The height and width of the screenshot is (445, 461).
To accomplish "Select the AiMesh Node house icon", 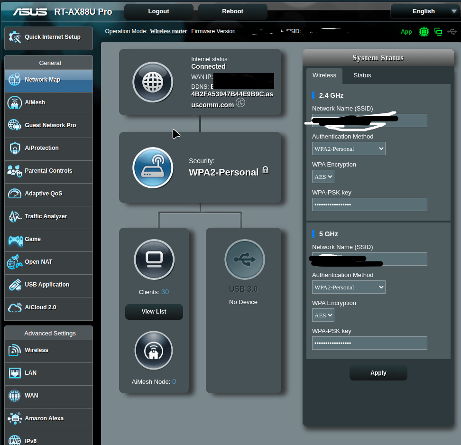I will pyautogui.click(x=154, y=350).
